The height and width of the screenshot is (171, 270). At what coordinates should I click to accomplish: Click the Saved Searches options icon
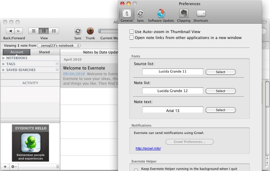click(57, 70)
